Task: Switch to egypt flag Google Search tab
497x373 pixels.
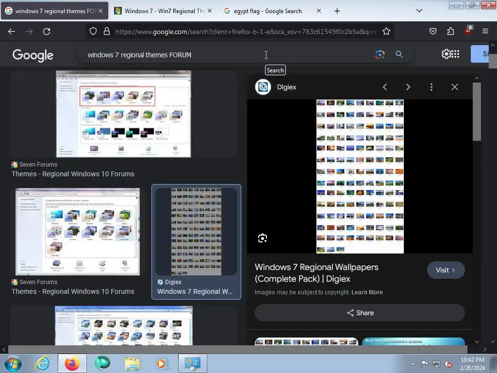Action: pos(268,11)
